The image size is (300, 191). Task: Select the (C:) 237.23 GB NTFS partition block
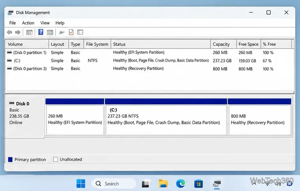(x=166, y=117)
